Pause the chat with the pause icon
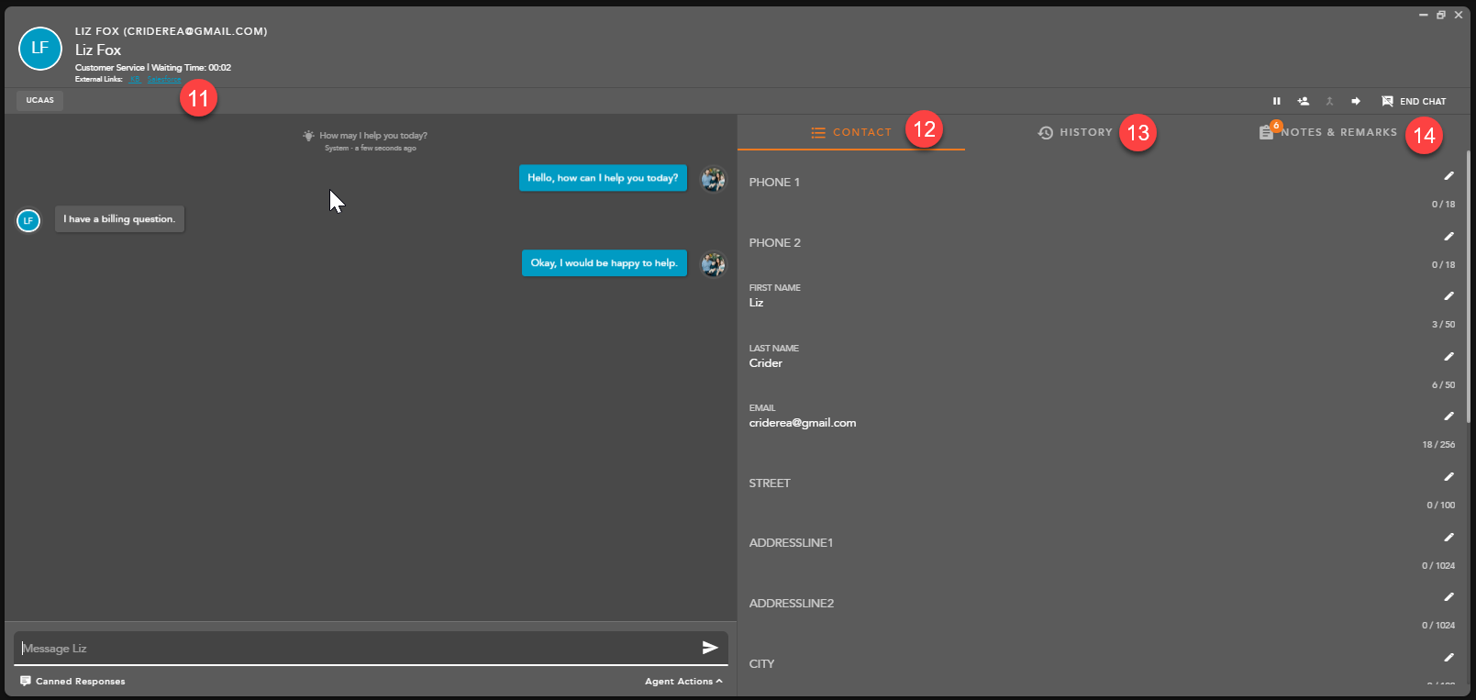The height and width of the screenshot is (700, 1476). pos(1276,101)
